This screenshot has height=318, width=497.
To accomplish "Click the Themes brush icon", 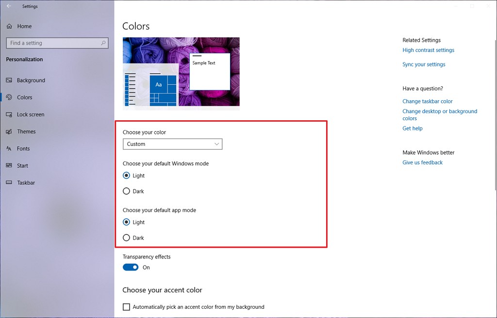I will 9,131.
